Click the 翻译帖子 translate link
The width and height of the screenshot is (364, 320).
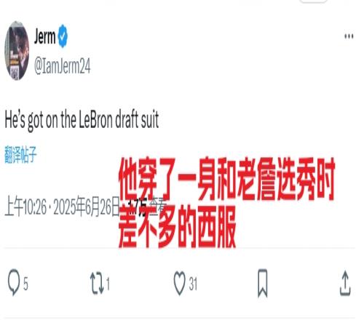20,154
